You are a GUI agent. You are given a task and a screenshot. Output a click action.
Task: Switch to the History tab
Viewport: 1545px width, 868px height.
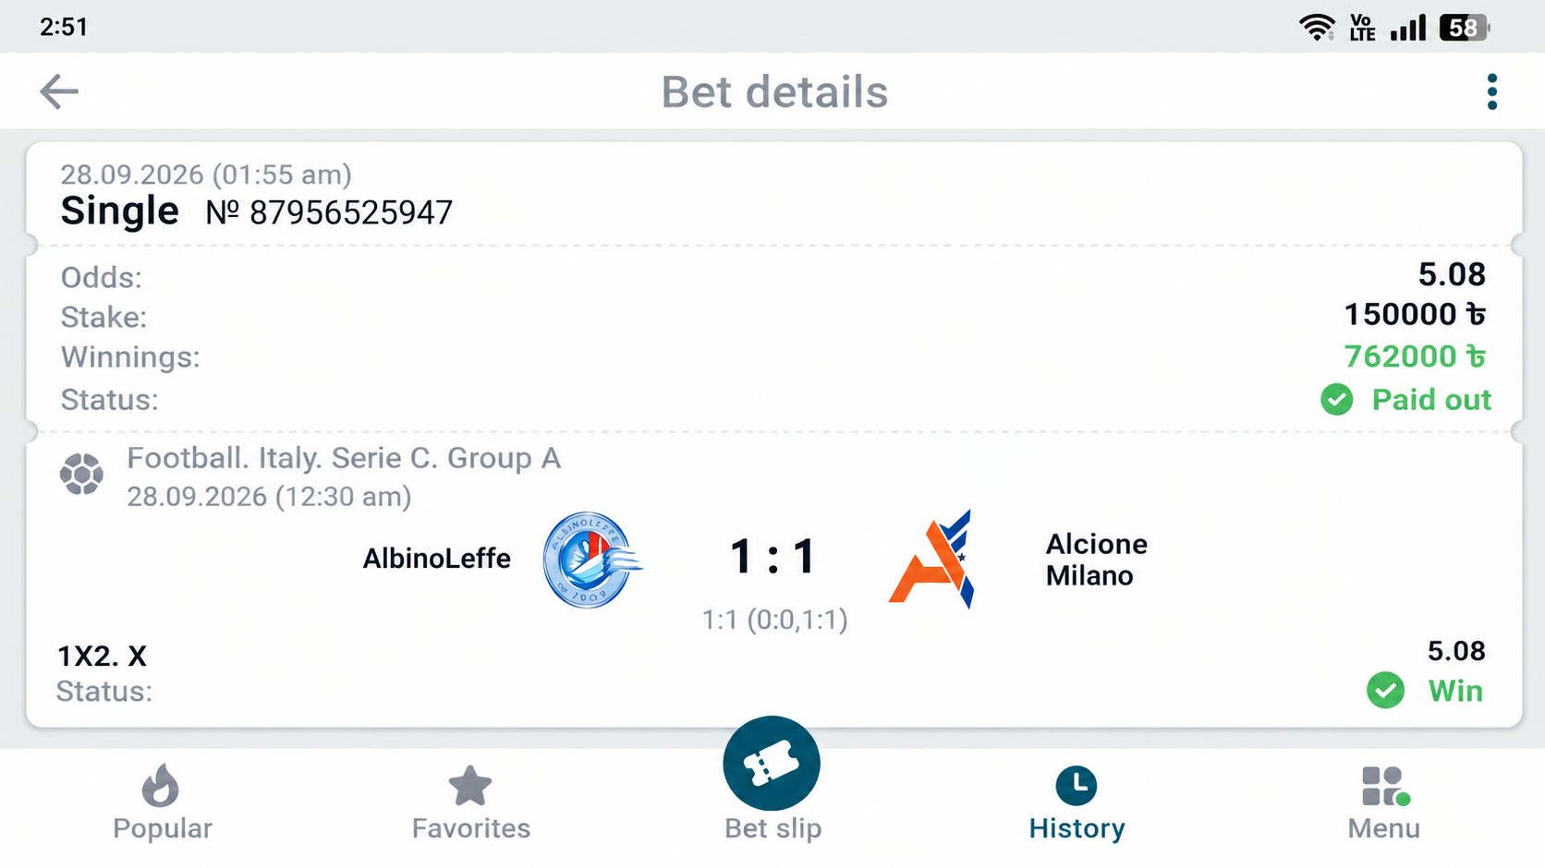point(1077,803)
